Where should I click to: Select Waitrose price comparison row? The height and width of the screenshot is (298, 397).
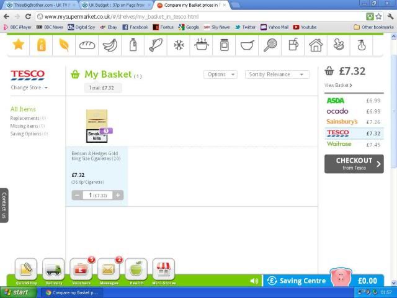click(x=354, y=144)
